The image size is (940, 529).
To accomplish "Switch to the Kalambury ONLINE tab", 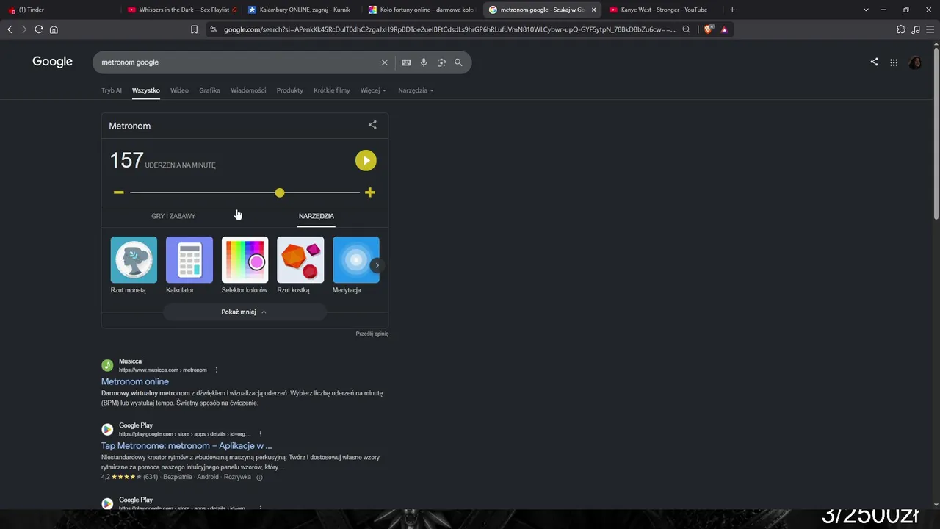I will pyautogui.click(x=300, y=10).
